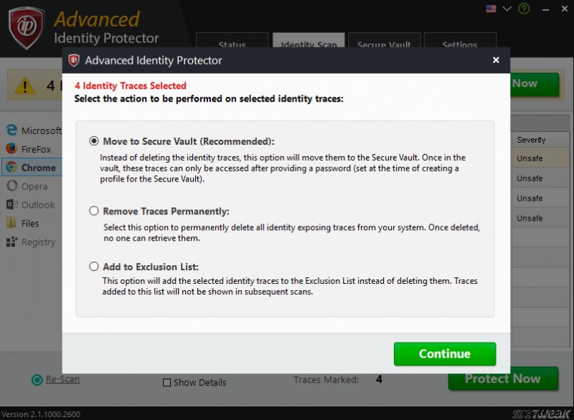Click the Registry sidebar label
The width and height of the screenshot is (574, 420).
(x=39, y=242)
